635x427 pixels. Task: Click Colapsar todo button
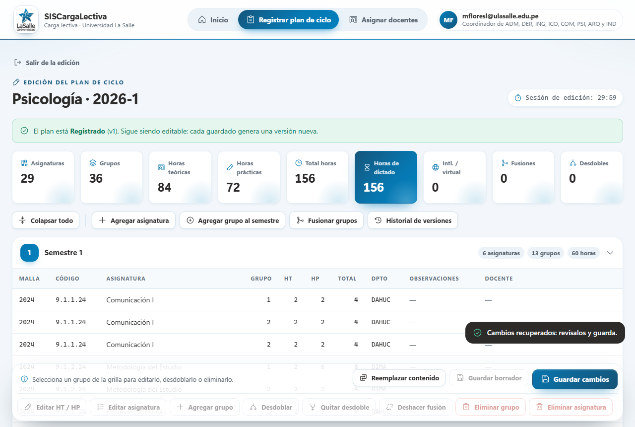coord(46,220)
